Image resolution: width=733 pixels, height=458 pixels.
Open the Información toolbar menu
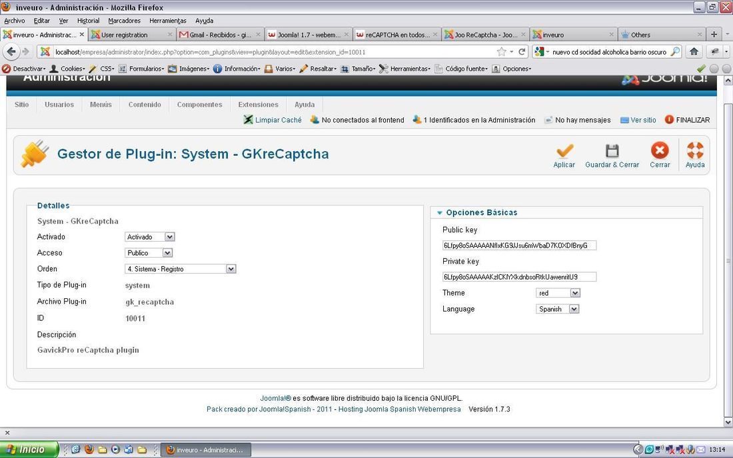point(237,69)
